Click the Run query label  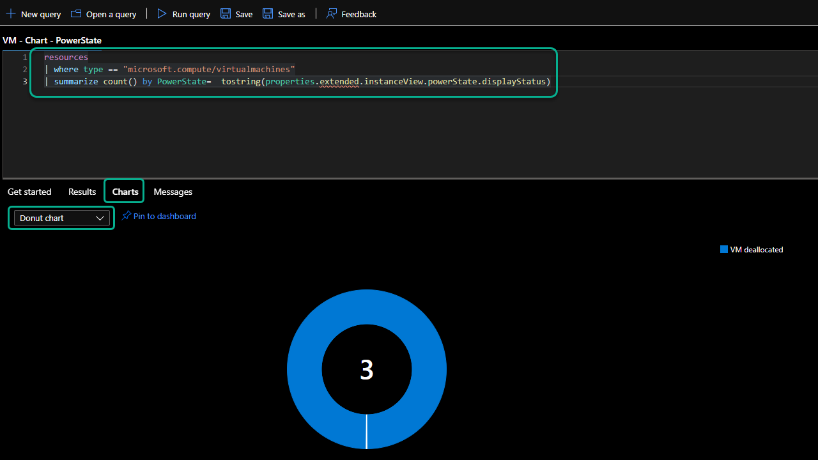pos(191,14)
